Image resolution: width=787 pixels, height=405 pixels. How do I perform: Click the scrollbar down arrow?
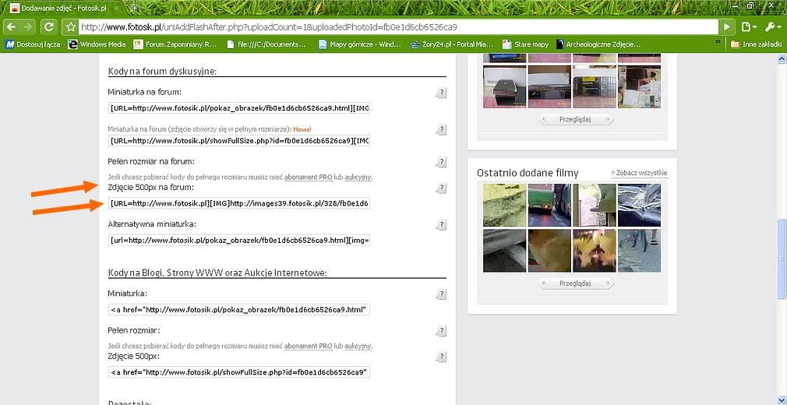click(782, 400)
